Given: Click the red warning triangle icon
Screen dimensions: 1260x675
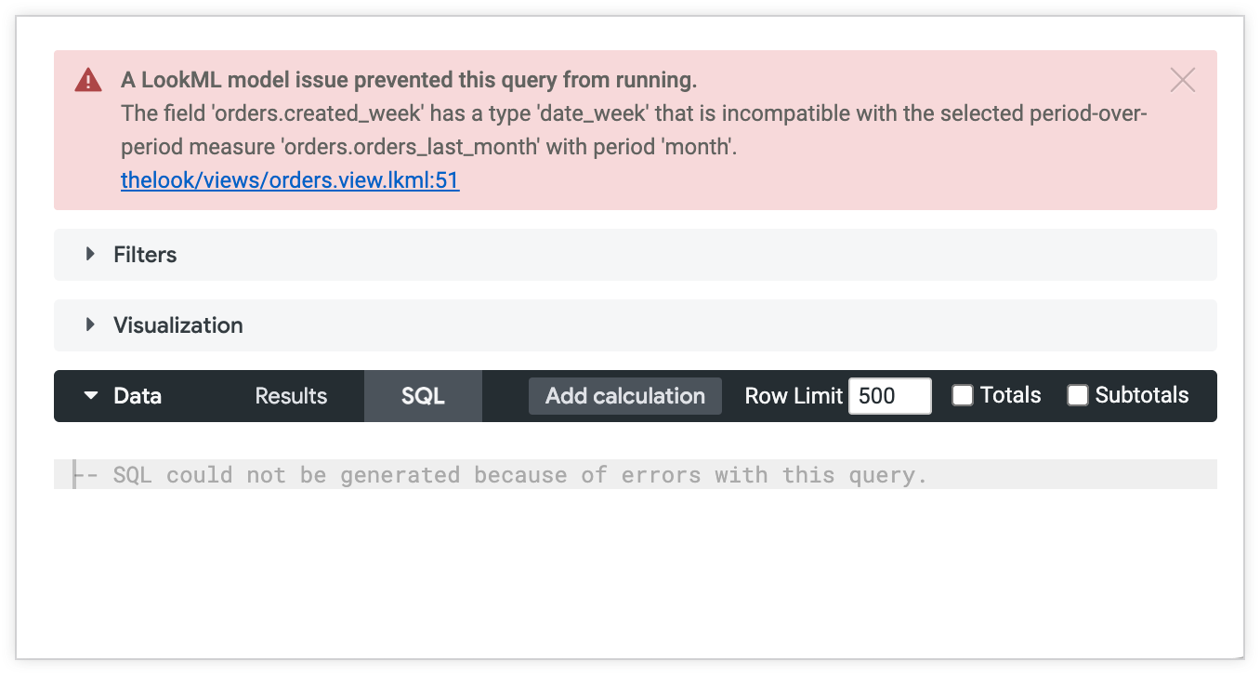Looking at the screenshot, I should coord(88,80).
